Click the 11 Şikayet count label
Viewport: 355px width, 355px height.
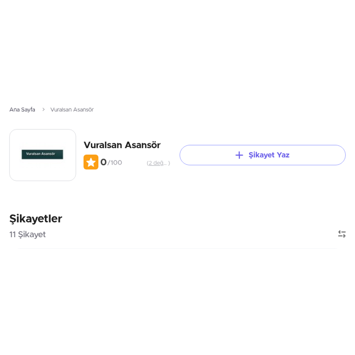pyautogui.click(x=28, y=234)
